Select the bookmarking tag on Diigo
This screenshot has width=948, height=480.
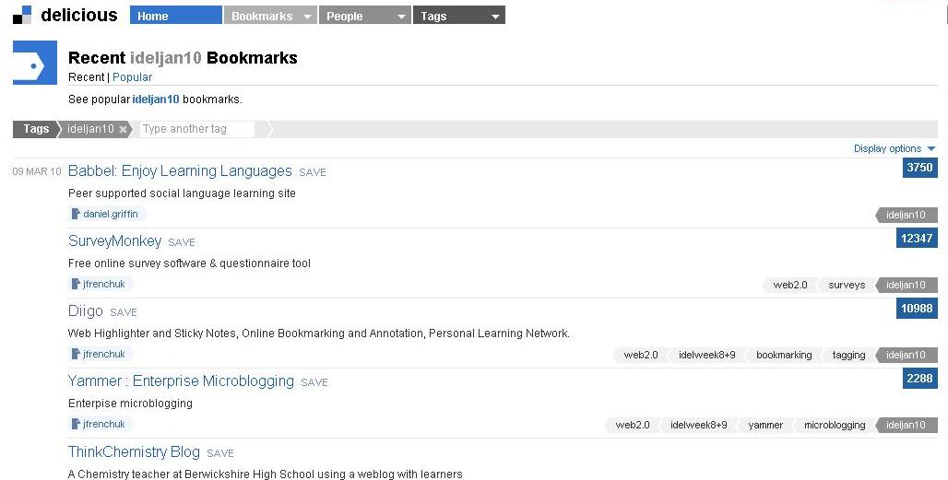coord(784,355)
